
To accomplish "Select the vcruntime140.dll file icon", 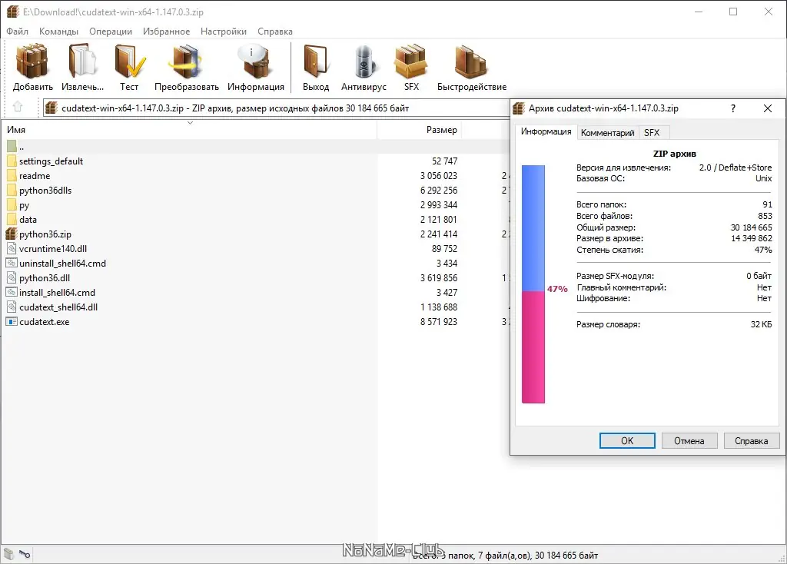I will (12, 248).
